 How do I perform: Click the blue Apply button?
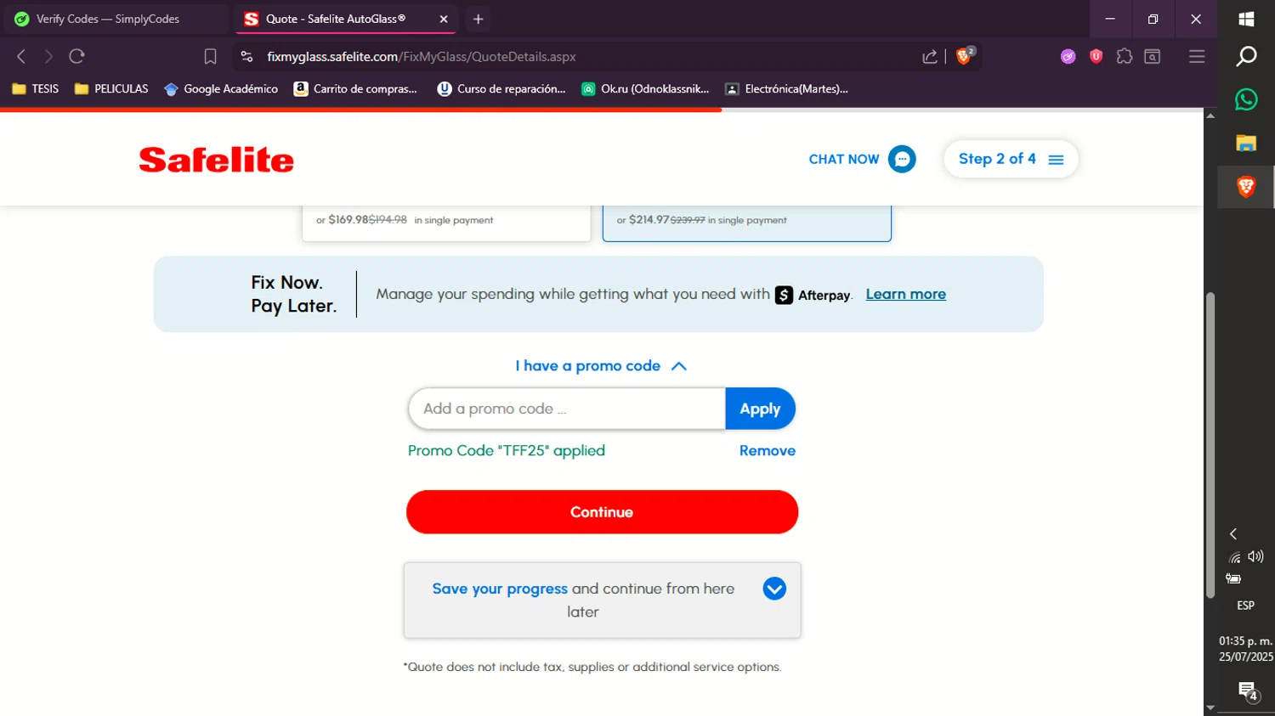(760, 409)
